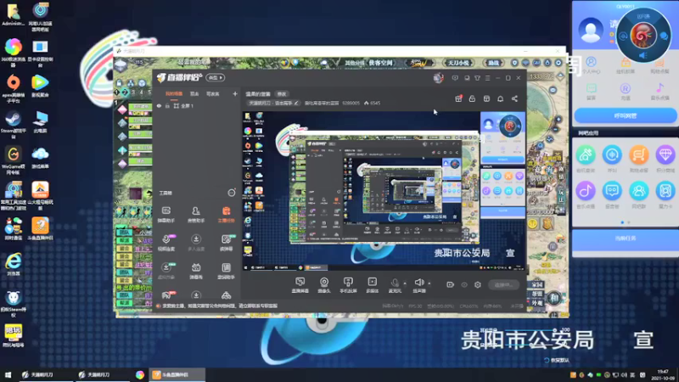Open the orange highlighted toolbox tool
The width and height of the screenshot is (679, 382).
(x=226, y=215)
